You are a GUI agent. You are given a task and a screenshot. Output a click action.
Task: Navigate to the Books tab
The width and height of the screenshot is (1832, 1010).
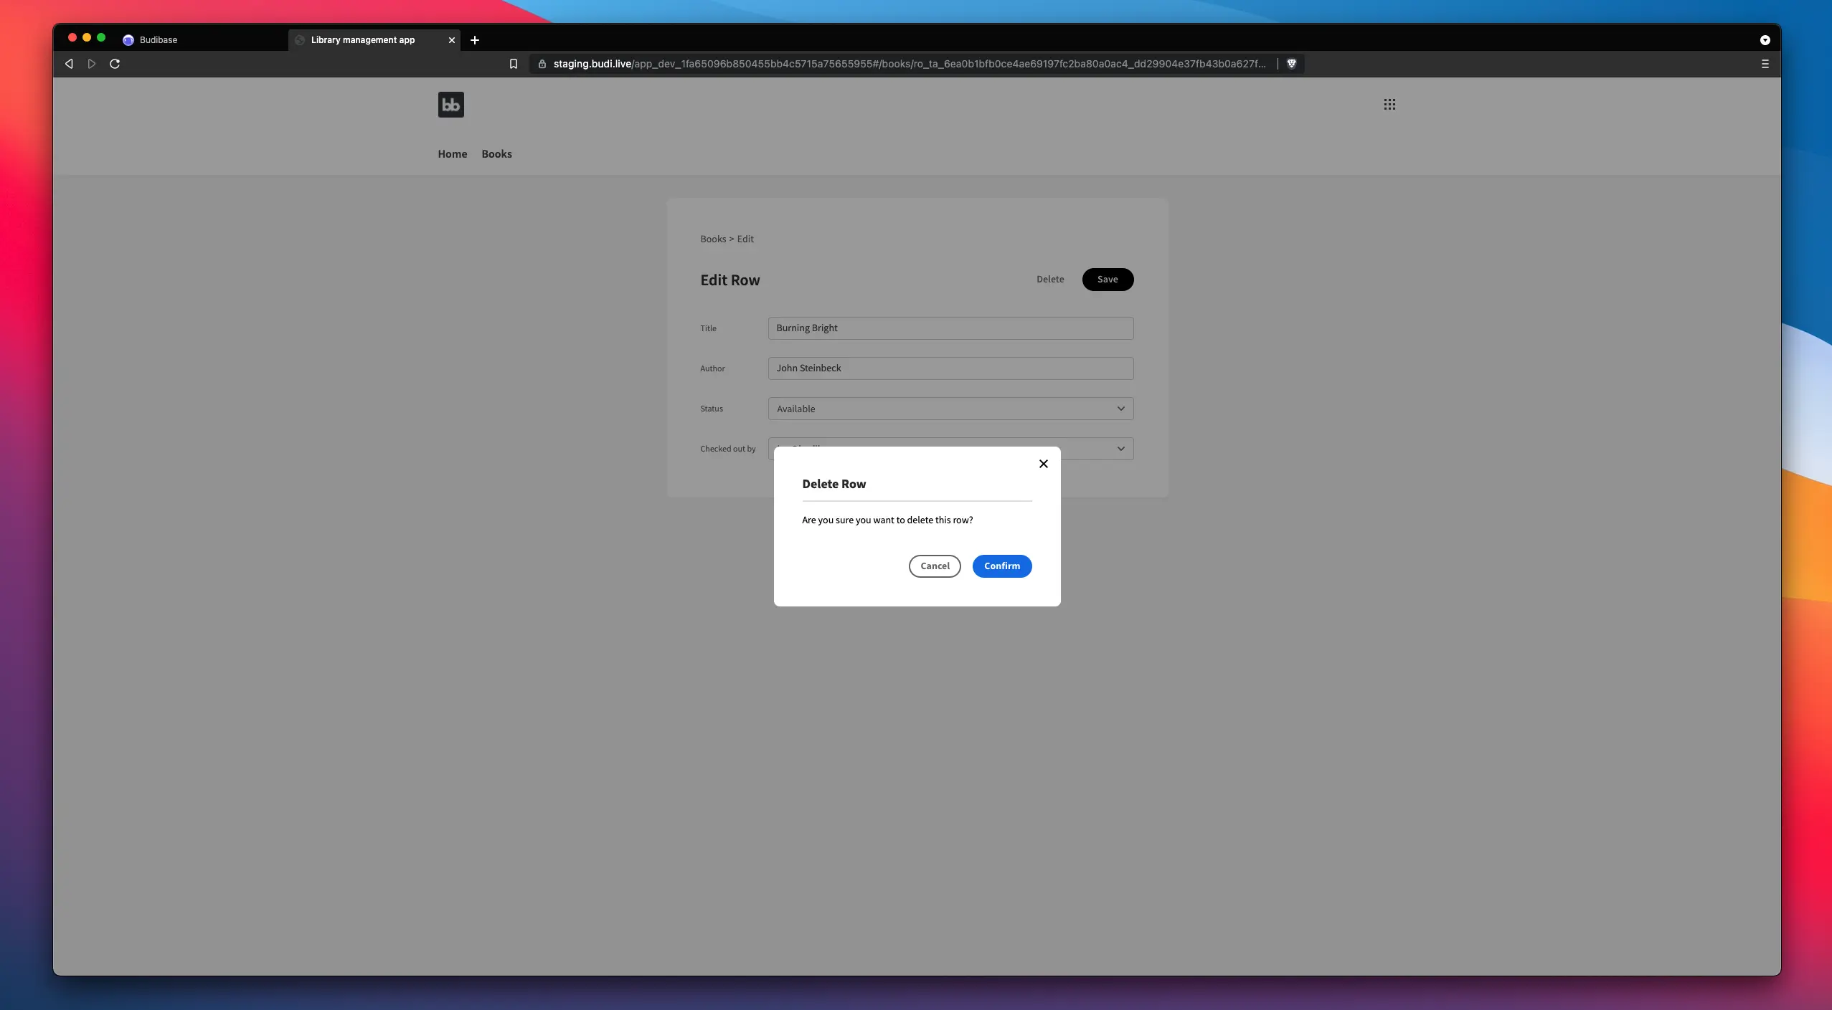point(496,154)
